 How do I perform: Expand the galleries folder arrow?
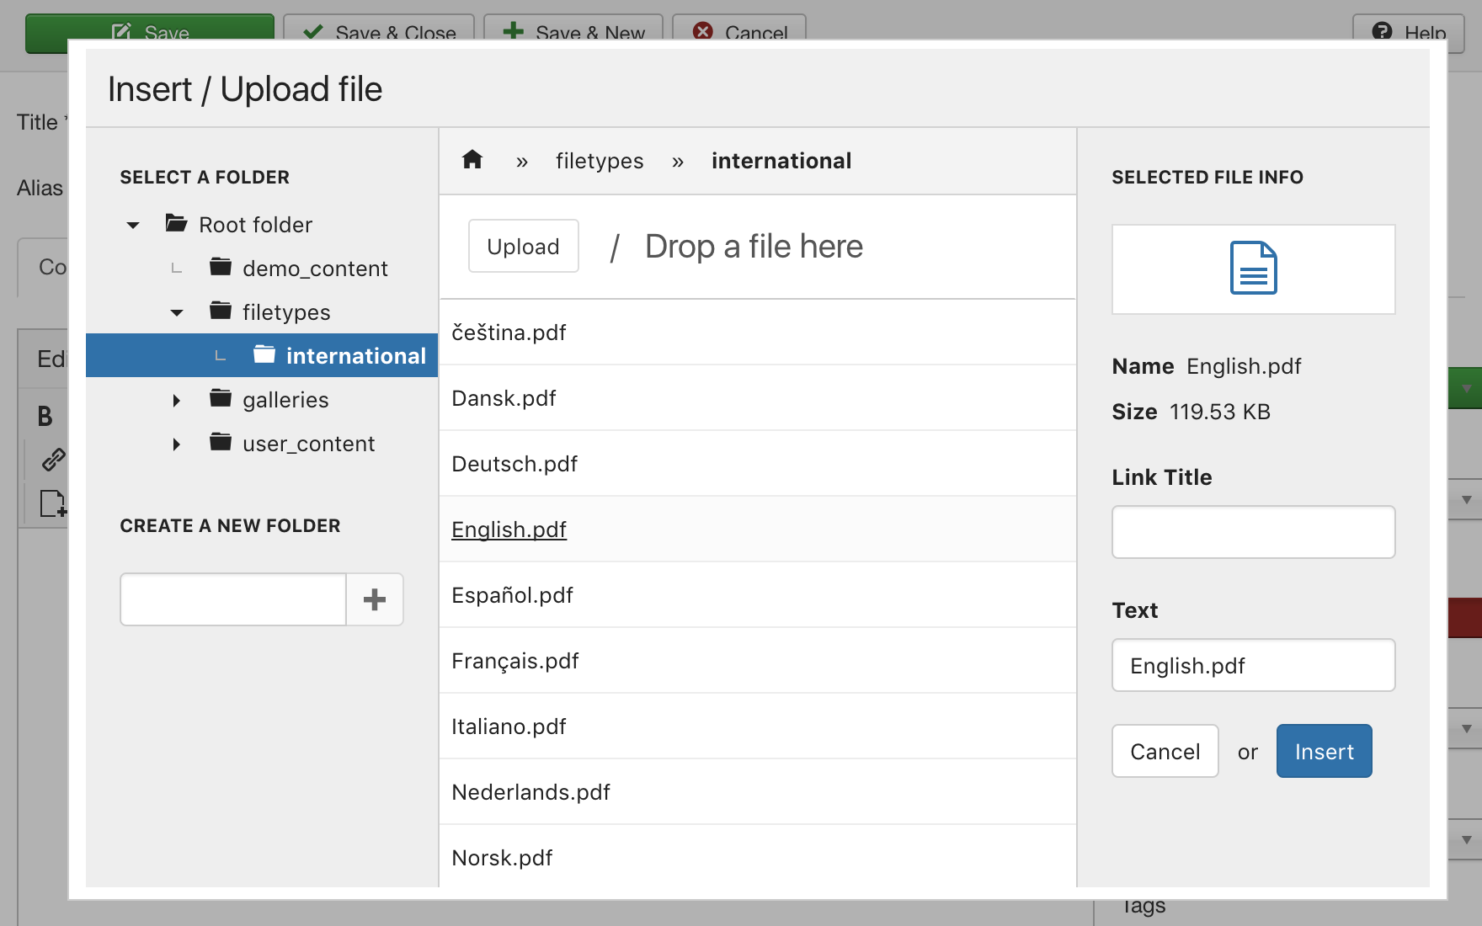pyautogui.click(x=177, y=400)
